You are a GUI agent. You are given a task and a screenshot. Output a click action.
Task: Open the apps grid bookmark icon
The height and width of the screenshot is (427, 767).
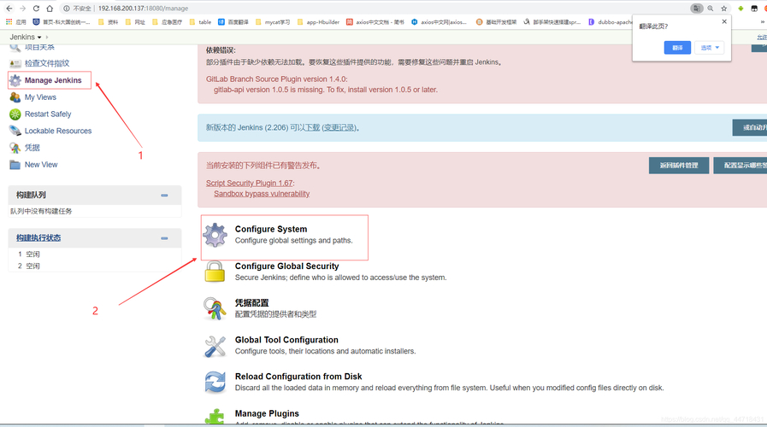[9, 22]
